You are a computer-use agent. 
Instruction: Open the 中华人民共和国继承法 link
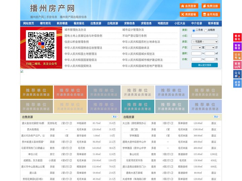tap(136, 48)
